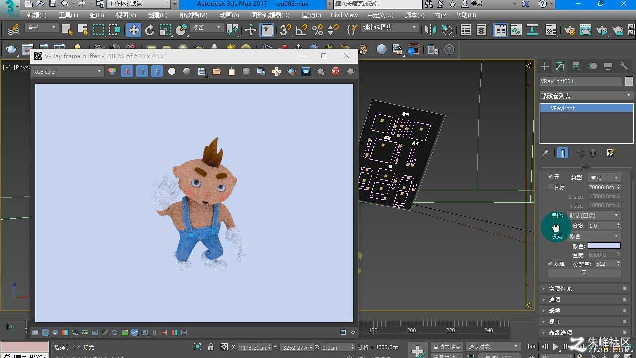This screenshot has width=636, height=358.
Task: Open the 修改器(M) menu
Action: (194, 15)
